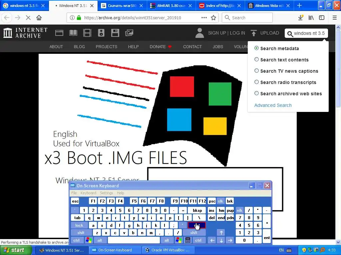The height and width of the screenshot is (255, 341).
Task: Switch to windows nt 3.5 Google tab
Action: (x=24, y=6)
